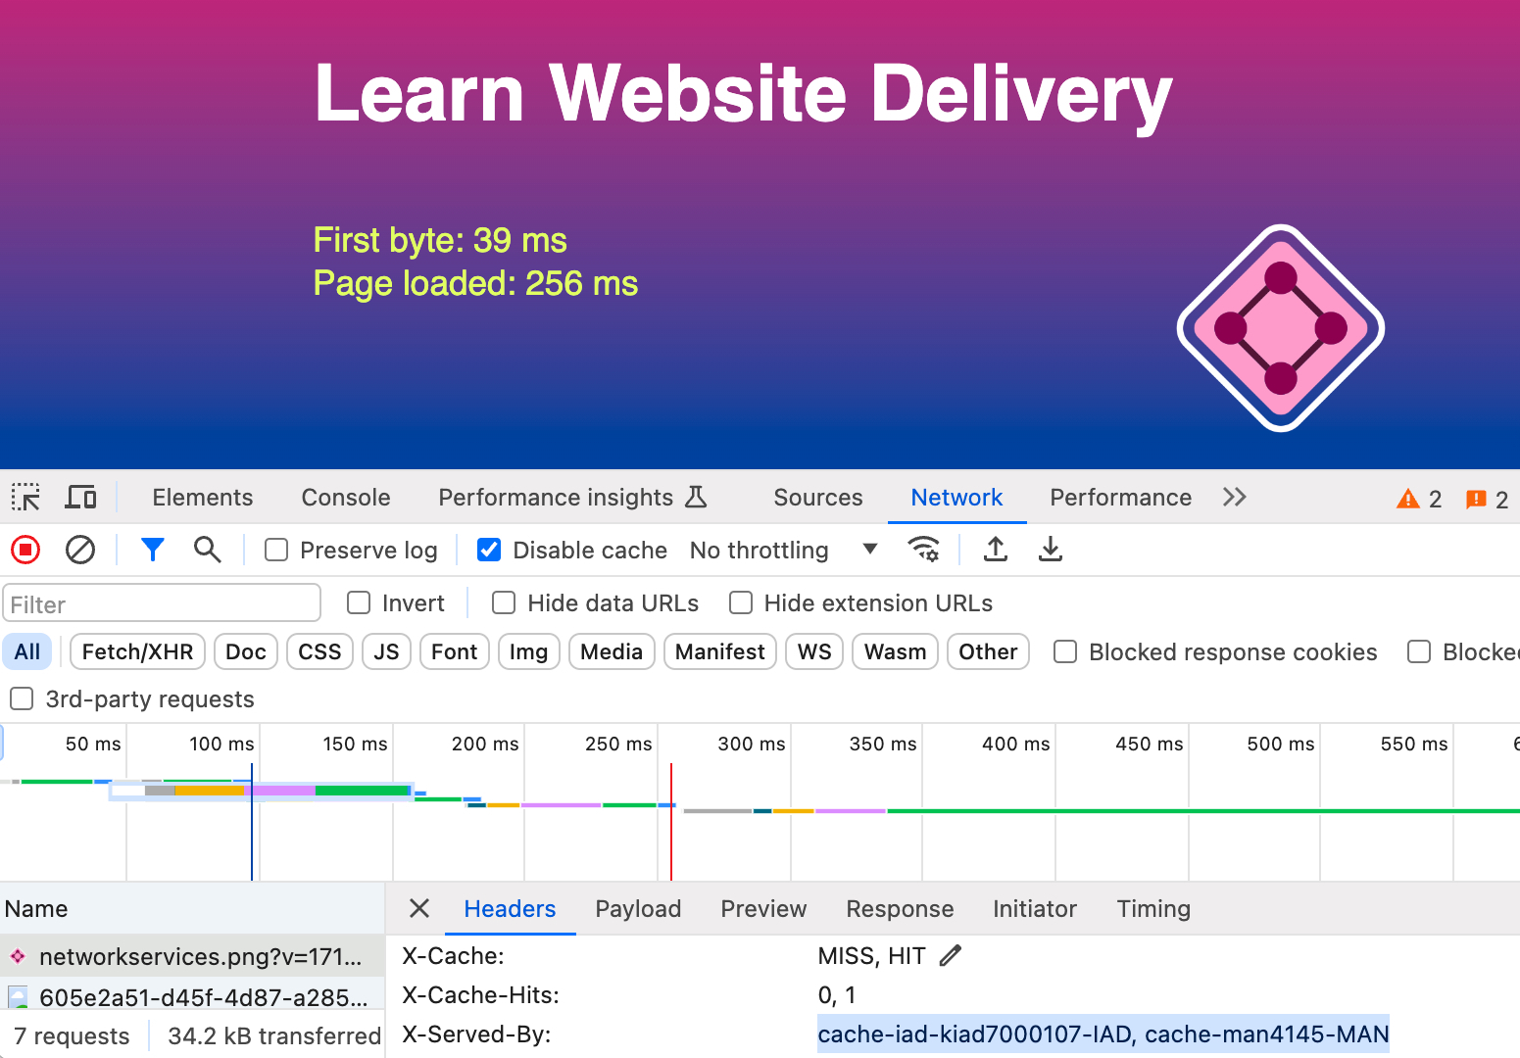Disable the Disable cache checkbox

[488, 550]
